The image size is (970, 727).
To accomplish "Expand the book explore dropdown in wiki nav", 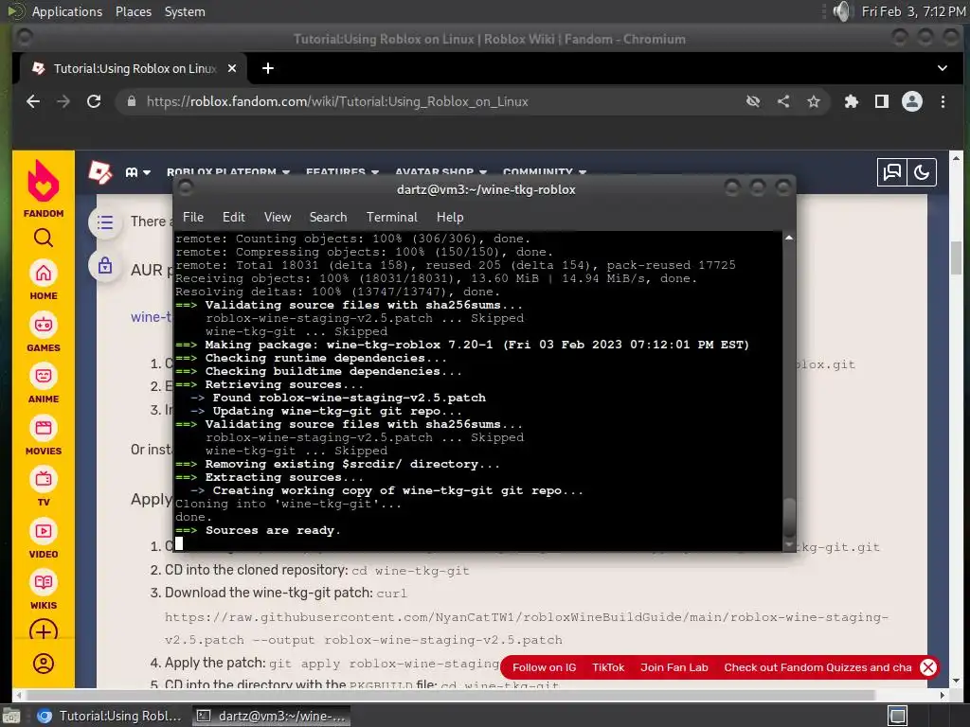I will click(x=138, y=172).
